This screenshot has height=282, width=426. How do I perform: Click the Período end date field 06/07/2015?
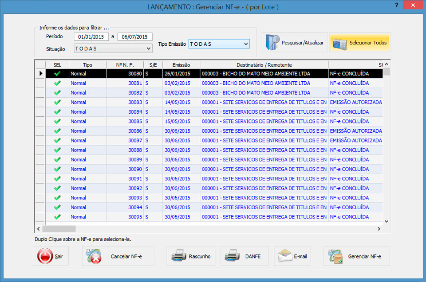[135, 37]
